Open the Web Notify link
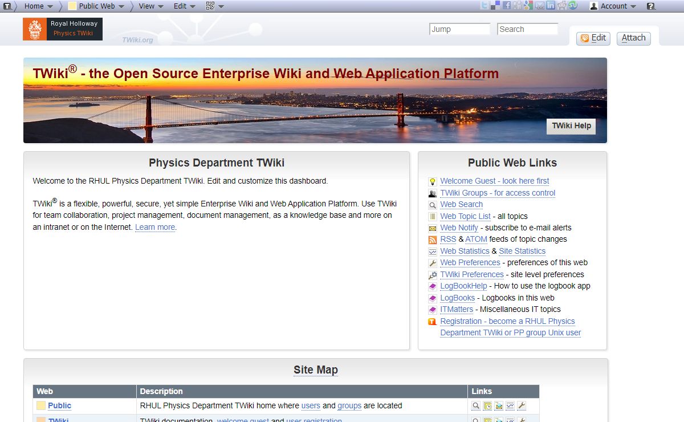Image resolution: width=684 pixels, height=422 pixels. [x=459, y=228]
